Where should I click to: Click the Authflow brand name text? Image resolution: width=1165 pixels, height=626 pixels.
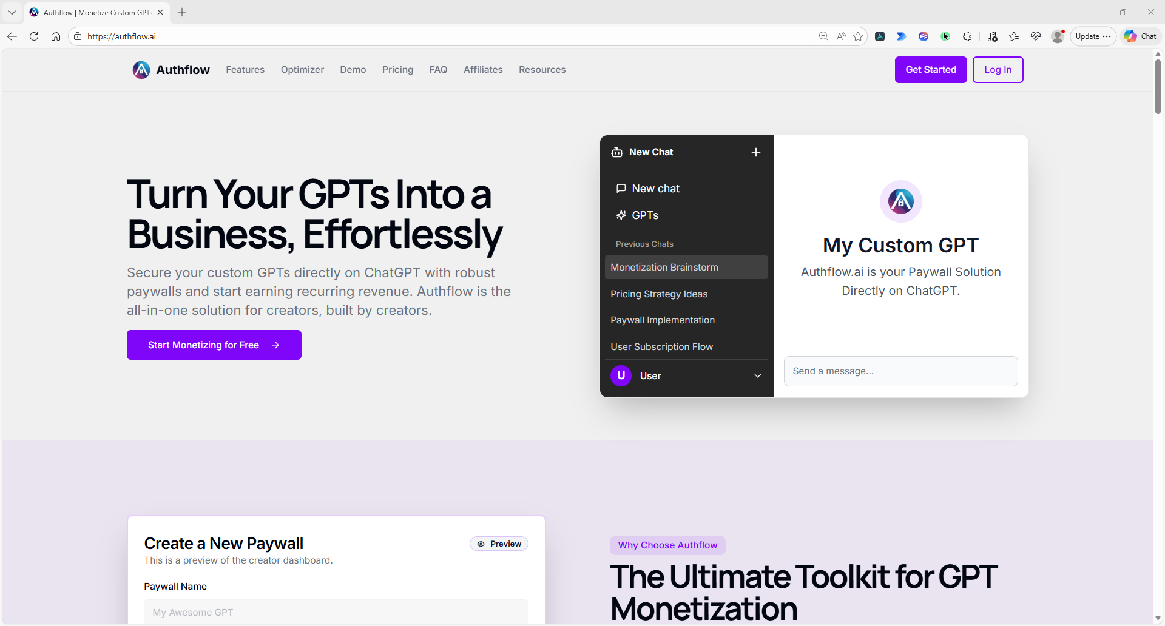[183, 70]
